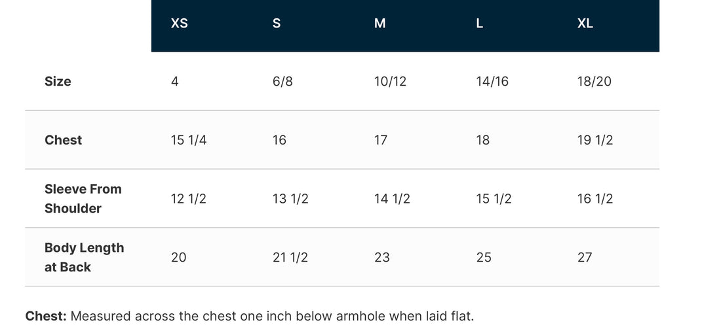Viewport: 721px width, 331px height.
Task: Click the 12 1/2 sleeve measurement
Action: click(x=189, y=199)
